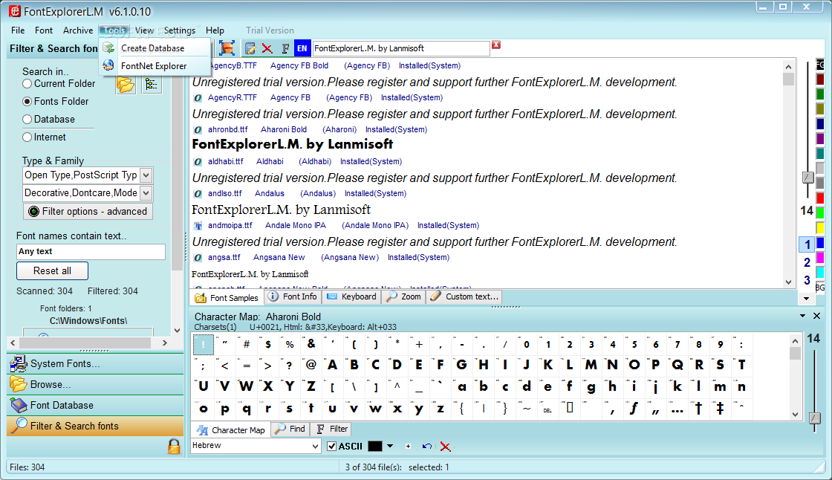Open the Font Database section
Screen dimensions: 832x480
pyautogui.click(x=96, y=405)
